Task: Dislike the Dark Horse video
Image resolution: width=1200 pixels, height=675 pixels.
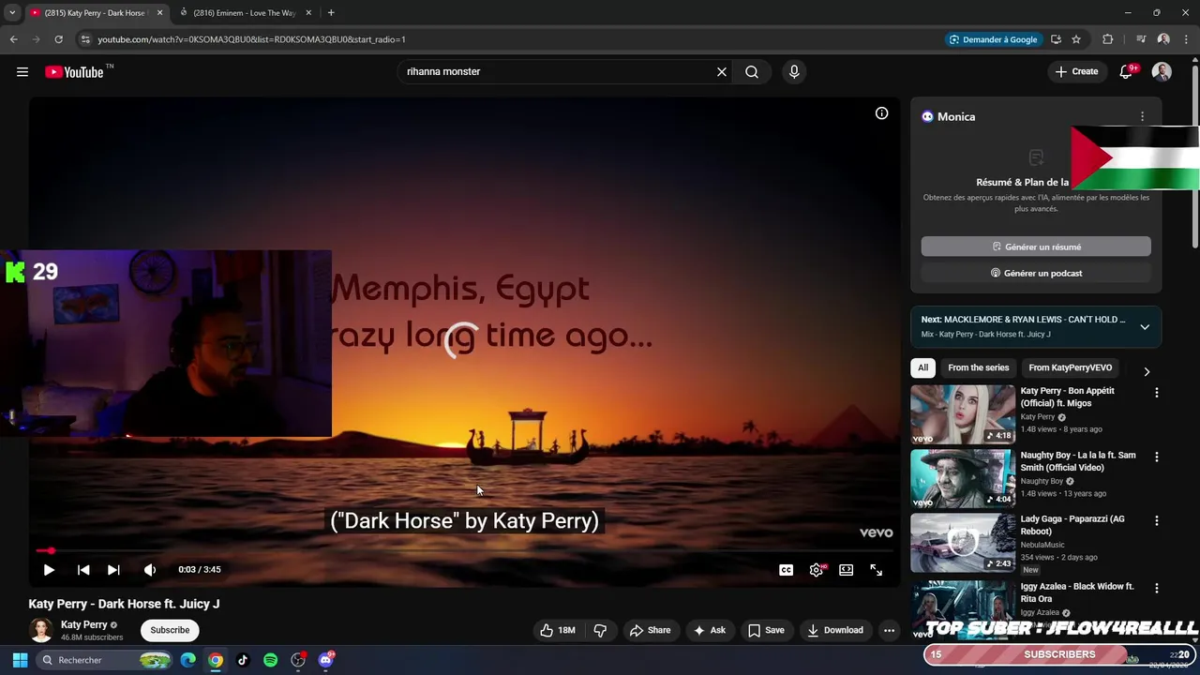Action: click(600, 630)
